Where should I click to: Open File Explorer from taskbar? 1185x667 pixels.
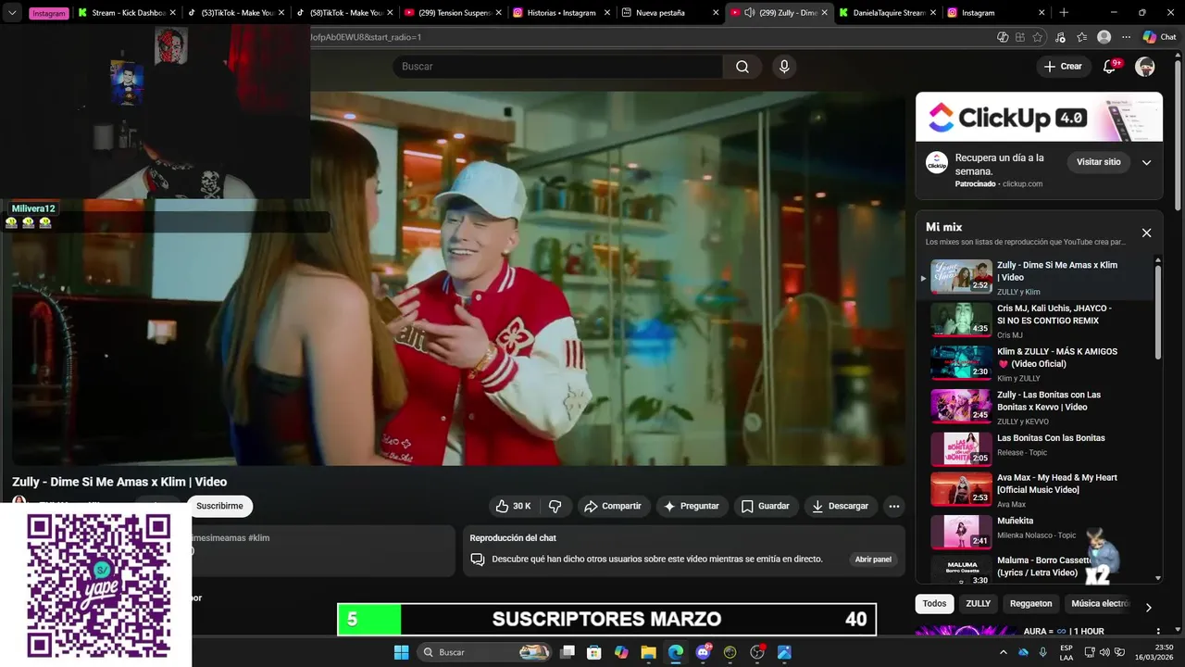(648, 652)
